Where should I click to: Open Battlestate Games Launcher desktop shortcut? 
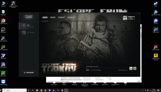pos(13,5)
